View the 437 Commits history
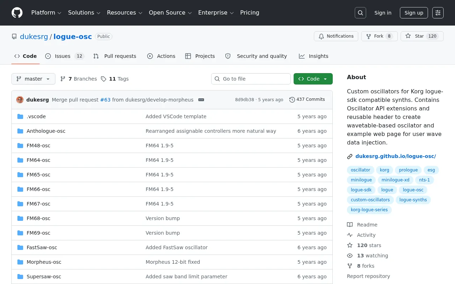 tap(307, 99)
